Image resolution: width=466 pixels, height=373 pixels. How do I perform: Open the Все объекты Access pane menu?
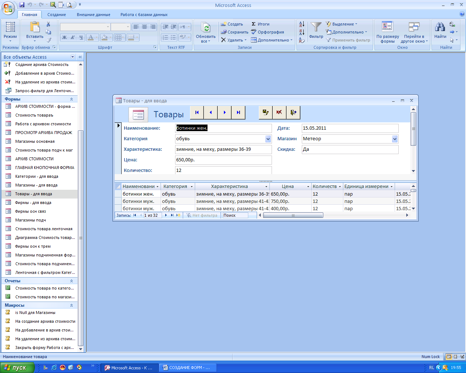tap(72, 57)
